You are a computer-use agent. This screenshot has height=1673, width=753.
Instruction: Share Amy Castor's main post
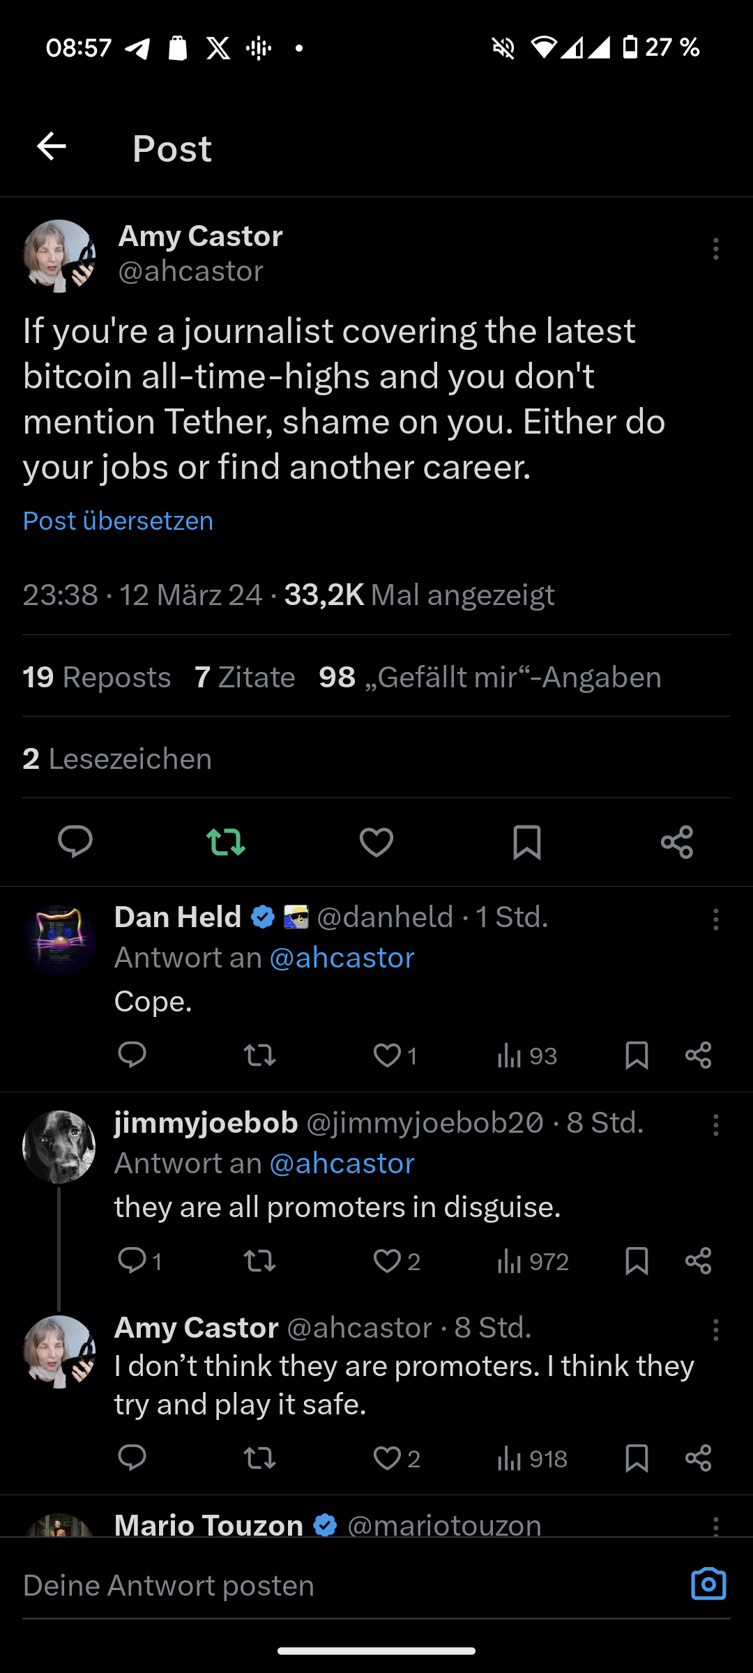pyautogui.click(x=677, y=841)
